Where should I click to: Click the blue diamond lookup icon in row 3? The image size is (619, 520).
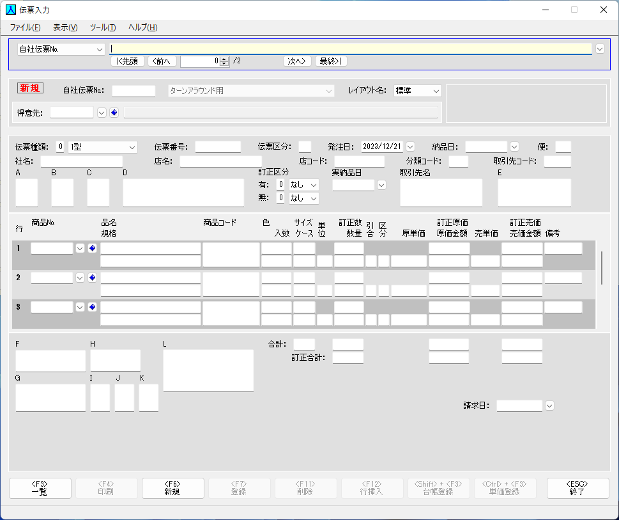coord(93,307)
